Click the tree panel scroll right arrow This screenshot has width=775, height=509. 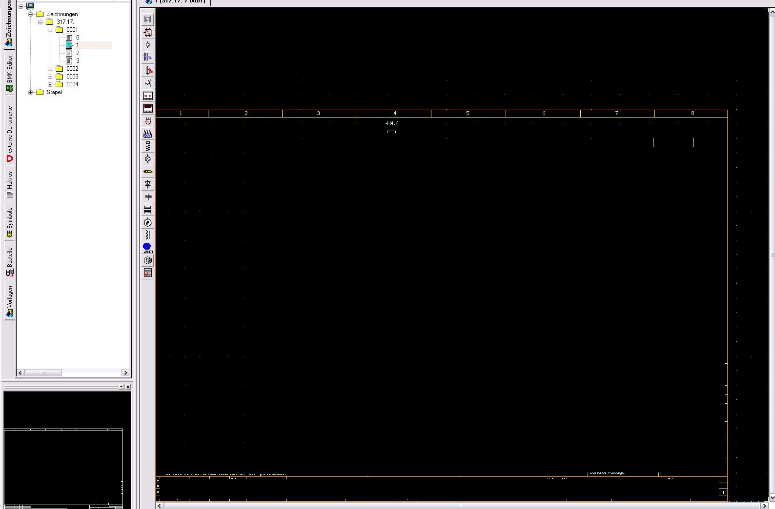(125, 373)
